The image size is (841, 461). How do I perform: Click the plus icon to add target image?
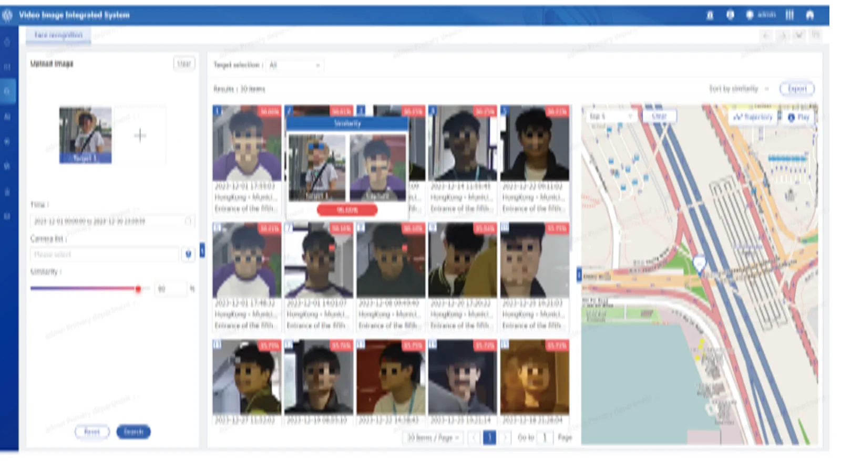(x=140, y=135)
